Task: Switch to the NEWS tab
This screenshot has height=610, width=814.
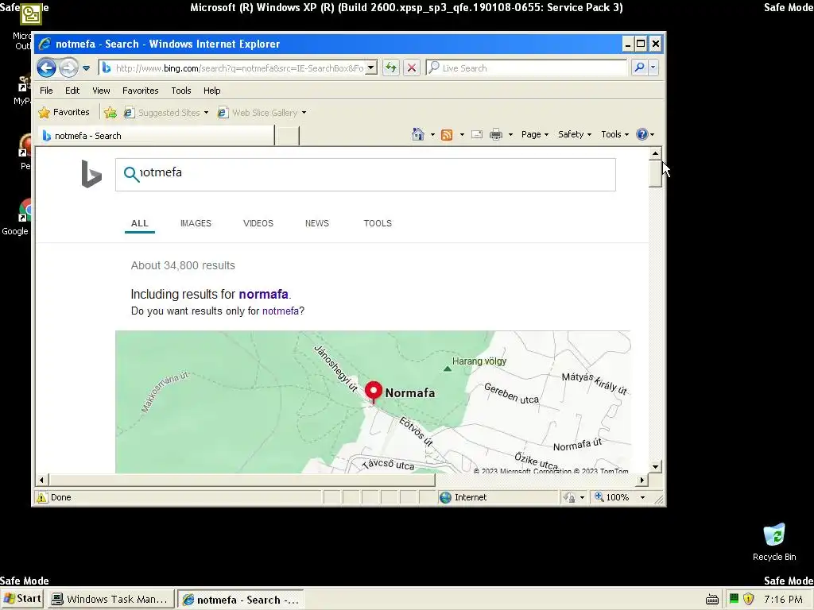Action: (x=316, y=223)
